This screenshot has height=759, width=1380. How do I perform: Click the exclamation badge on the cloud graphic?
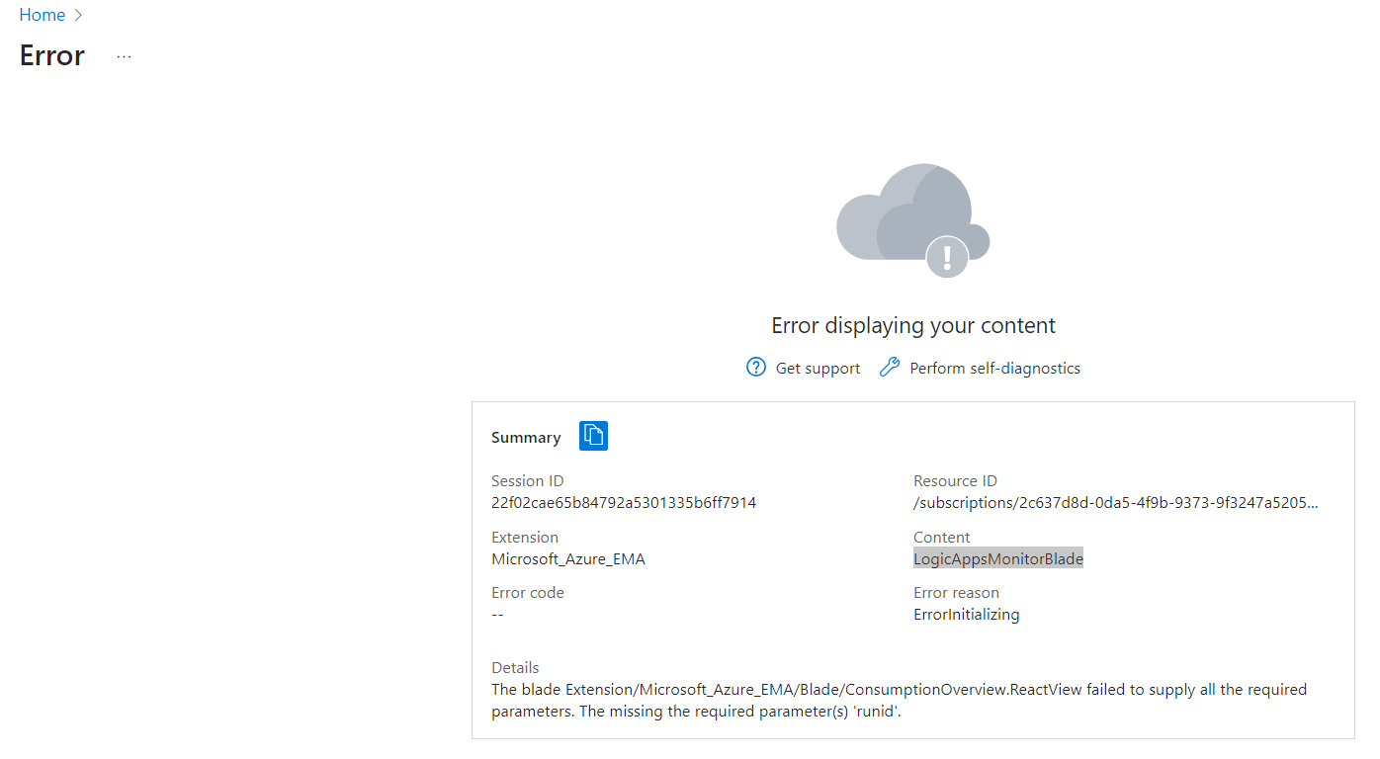tap(946, 257)
